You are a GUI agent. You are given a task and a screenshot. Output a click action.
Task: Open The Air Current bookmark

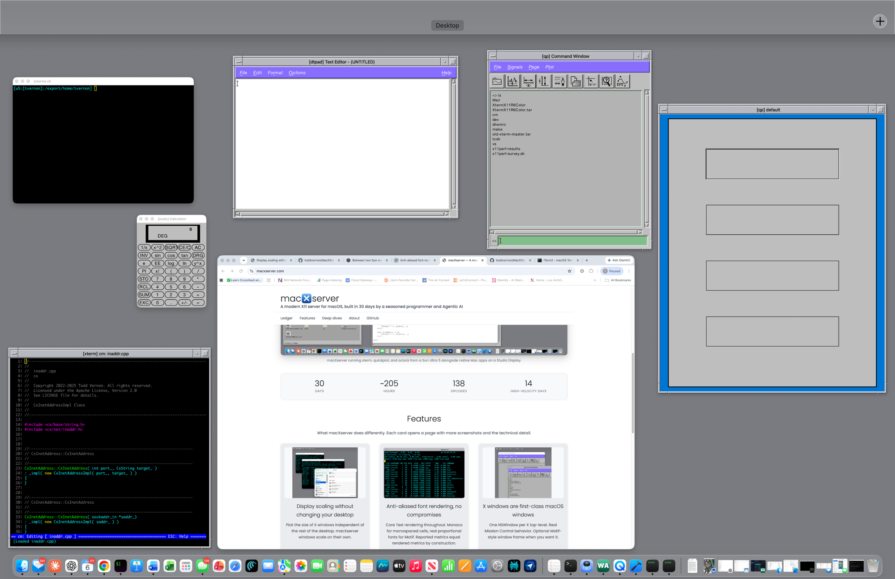click(x=436, y=280)
